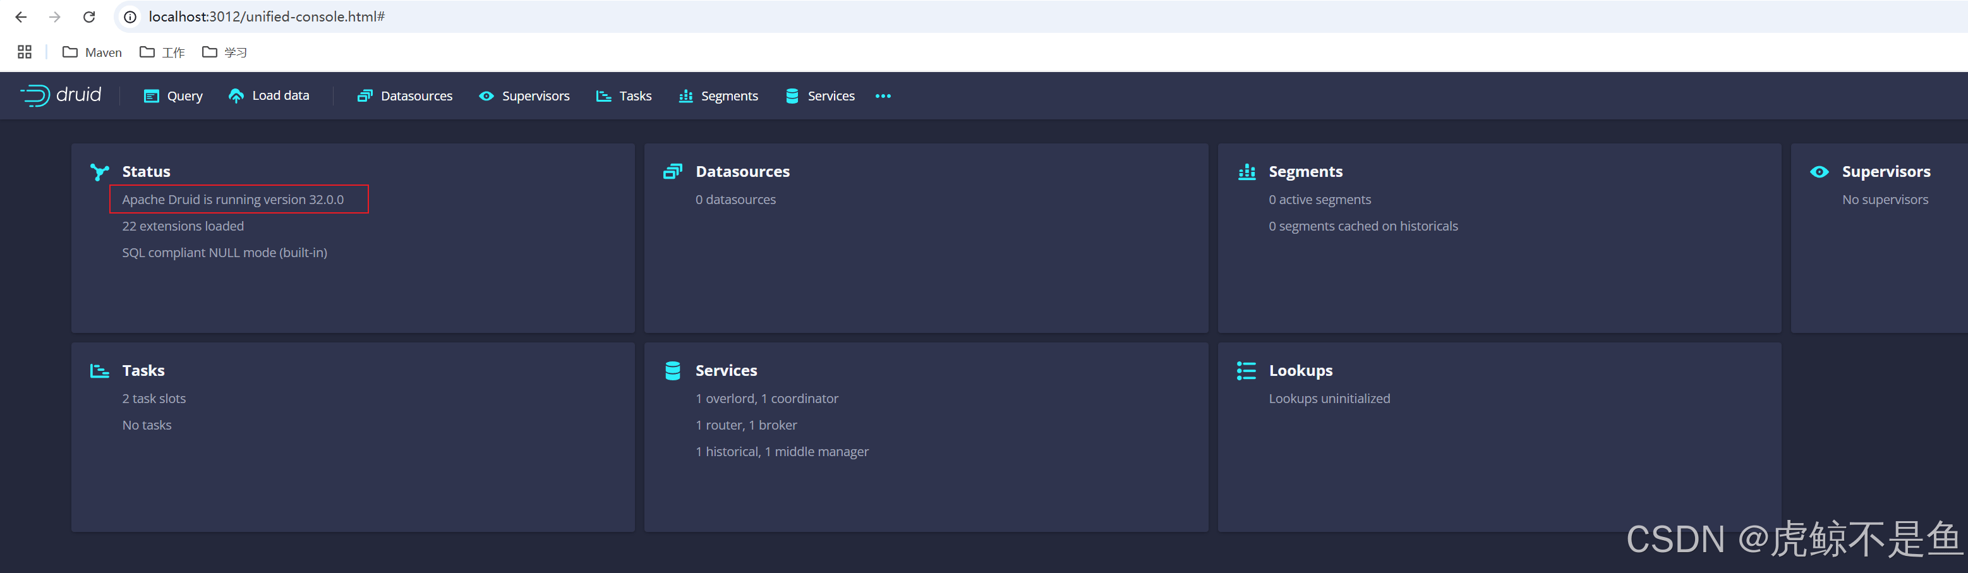Click the Segments card chart icon
Screen dimensions: 1968x573
coord(1247,172)
